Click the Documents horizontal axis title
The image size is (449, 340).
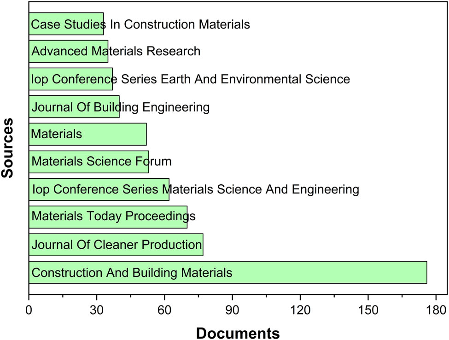click(238, 332)
